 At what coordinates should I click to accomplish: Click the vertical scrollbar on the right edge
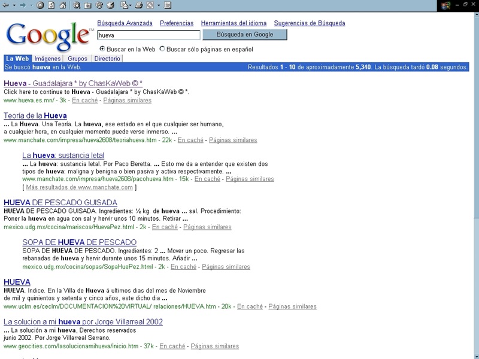476,185
